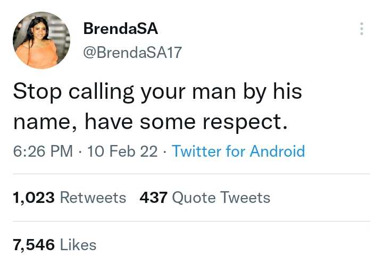Click the word "Tweets" after Quote
Screen dimensions: 383x264
(x=245, y=198)
